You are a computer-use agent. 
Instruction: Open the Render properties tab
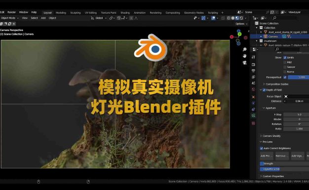[253, 64]
